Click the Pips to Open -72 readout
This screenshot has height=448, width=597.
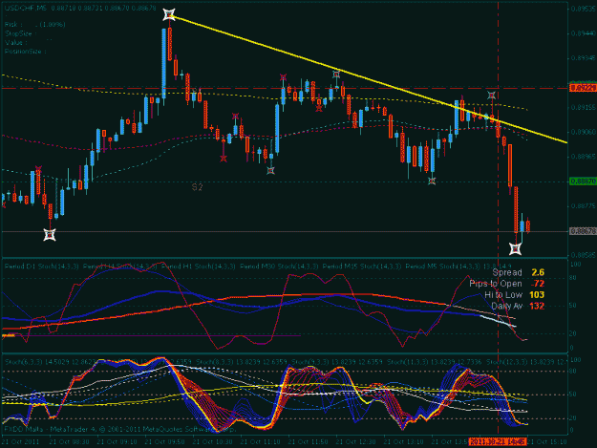507,284
